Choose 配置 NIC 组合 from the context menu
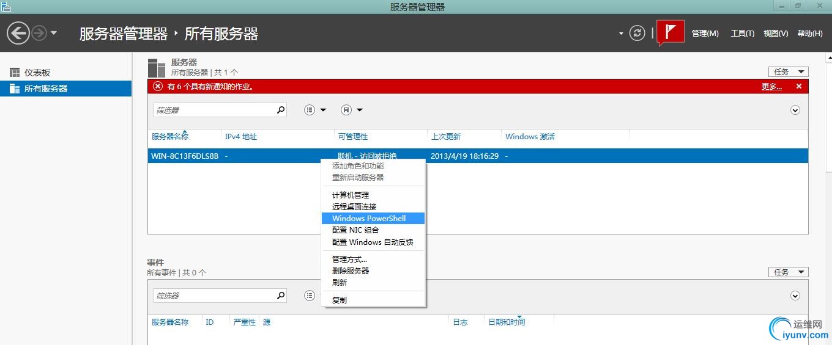 coord(373,230)
